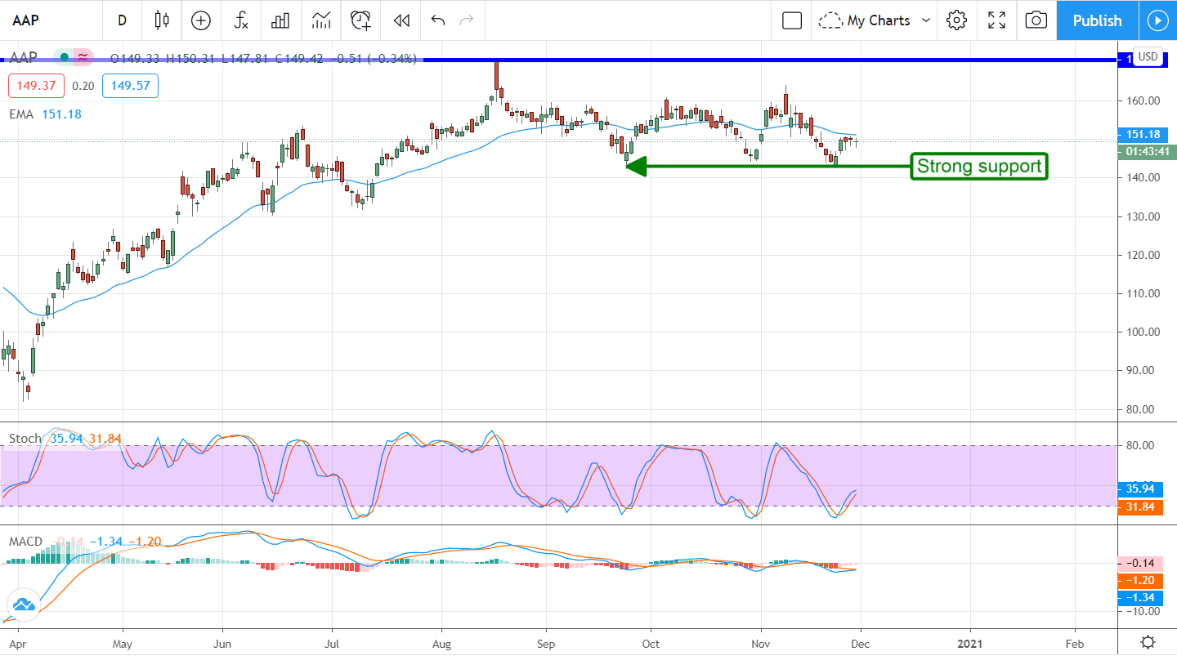Open axis settings gear at bottom right
The height and width of the screenshot is (656, 1177).
pos(1148,643)
